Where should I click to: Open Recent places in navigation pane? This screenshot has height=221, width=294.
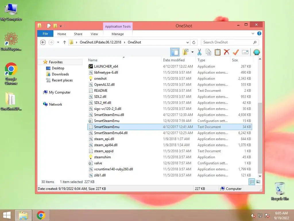[62, 80]
